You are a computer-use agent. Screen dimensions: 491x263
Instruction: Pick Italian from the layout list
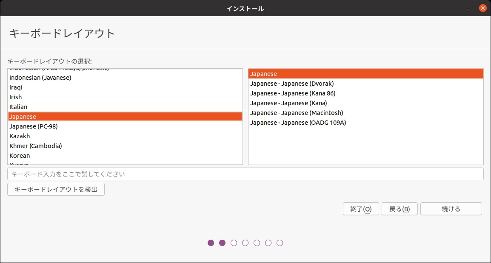125,106
